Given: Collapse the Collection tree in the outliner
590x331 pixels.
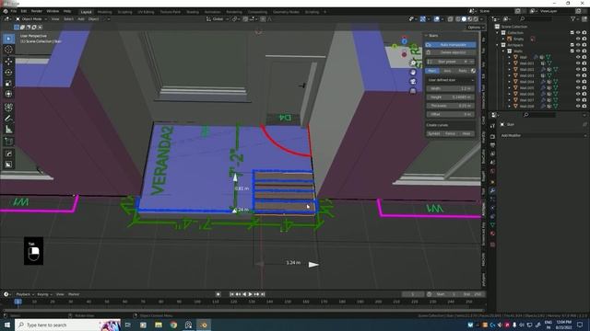Looking at the screenshot, I should pos(498,33).
